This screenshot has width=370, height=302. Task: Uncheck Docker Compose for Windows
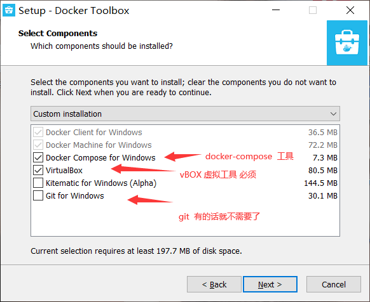(x=38, y=157)
